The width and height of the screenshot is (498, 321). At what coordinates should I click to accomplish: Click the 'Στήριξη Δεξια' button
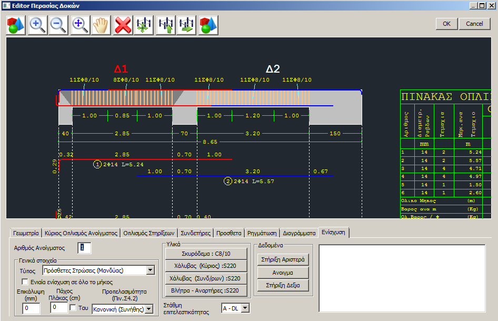click(x=283, y=285)
